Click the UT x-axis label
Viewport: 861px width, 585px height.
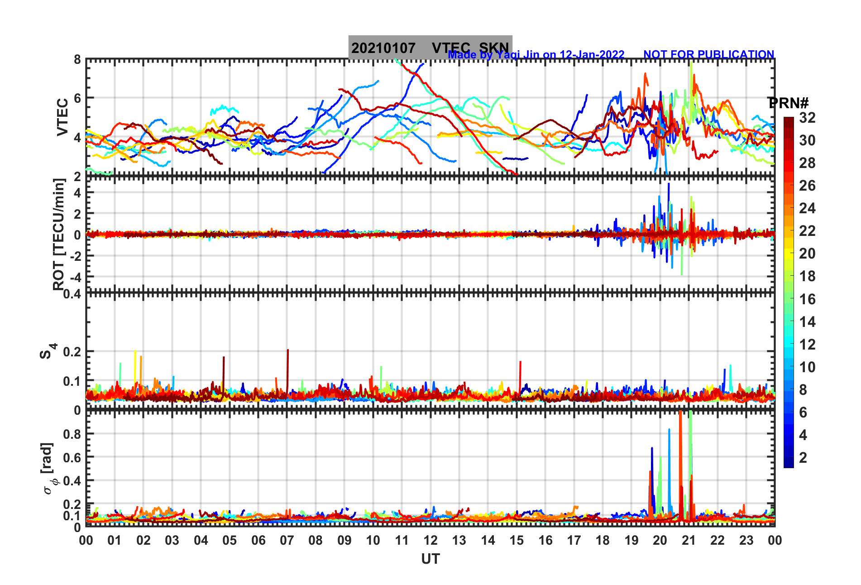point(430,559)
